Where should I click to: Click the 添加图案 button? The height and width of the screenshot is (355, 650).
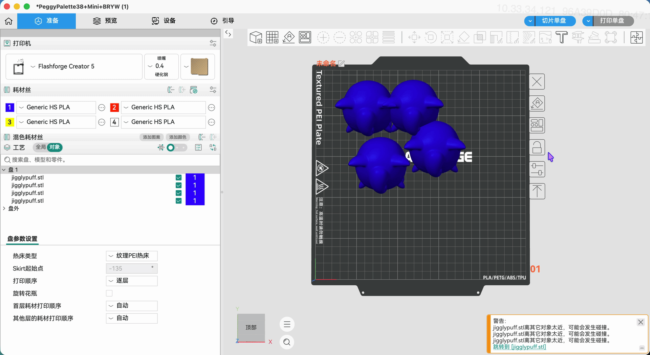pyautogui.click(x=152, y=137)
